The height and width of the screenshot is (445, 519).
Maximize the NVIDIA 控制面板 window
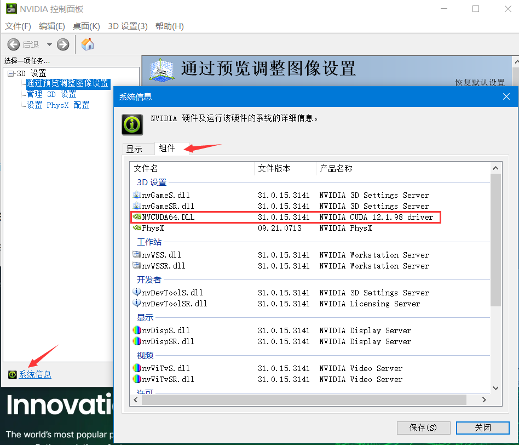pos(476,9)
